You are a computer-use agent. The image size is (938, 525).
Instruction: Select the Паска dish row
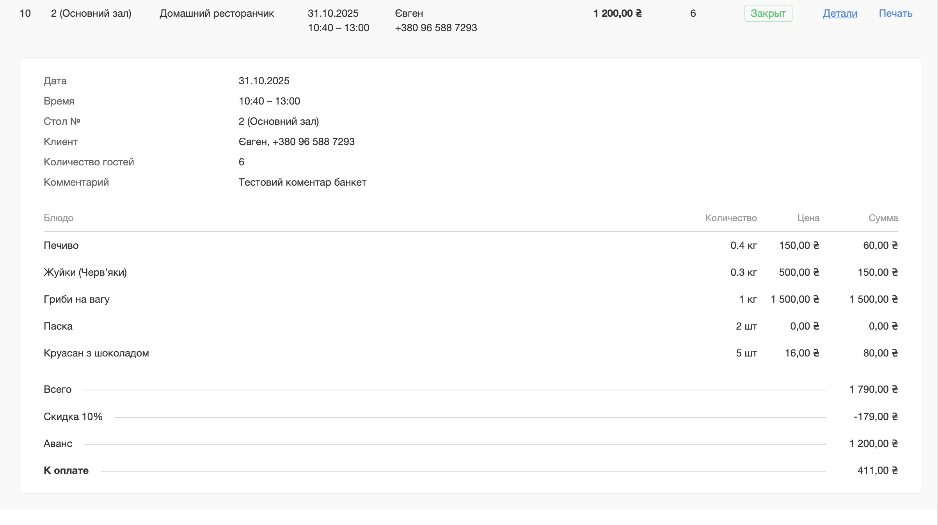[x=58, y=326]
